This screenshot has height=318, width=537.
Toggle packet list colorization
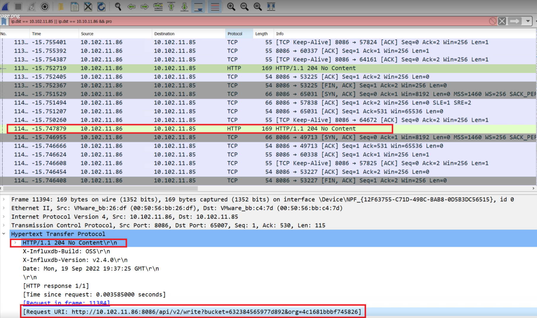(215, 7)
